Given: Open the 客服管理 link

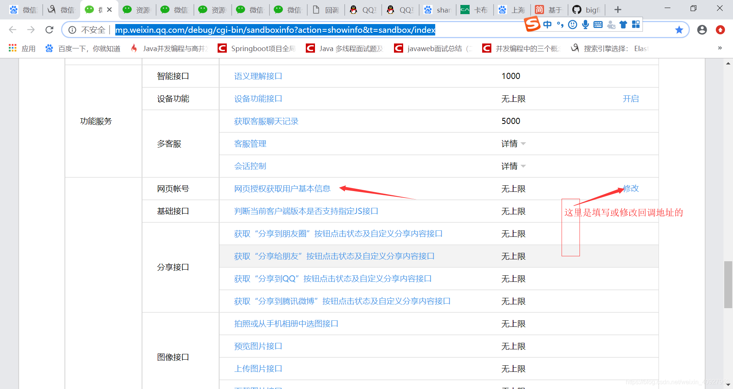Looking at the screenshot, I should tap(250, 144).
